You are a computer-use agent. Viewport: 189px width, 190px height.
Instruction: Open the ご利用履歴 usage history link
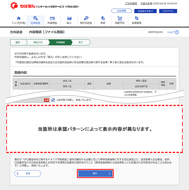(x=131, y=4)
